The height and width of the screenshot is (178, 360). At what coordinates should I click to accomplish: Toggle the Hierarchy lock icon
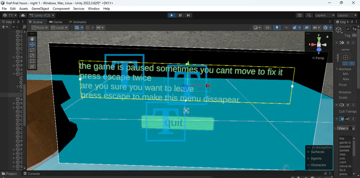(x=18, y=22)
